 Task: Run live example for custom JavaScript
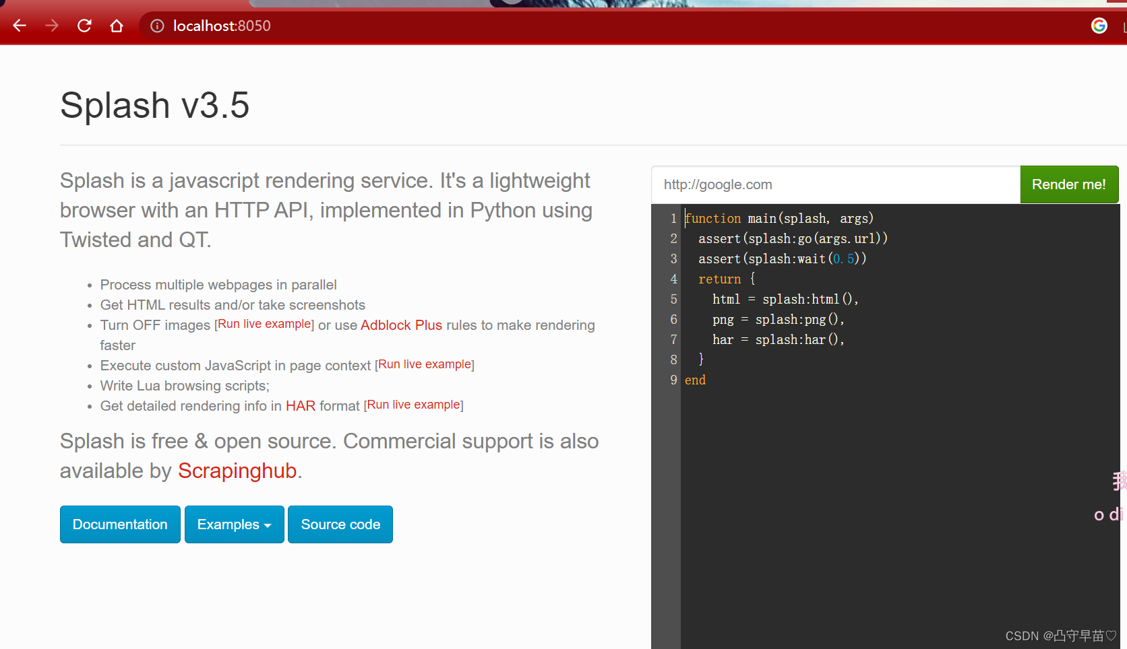tap(425, 364)
